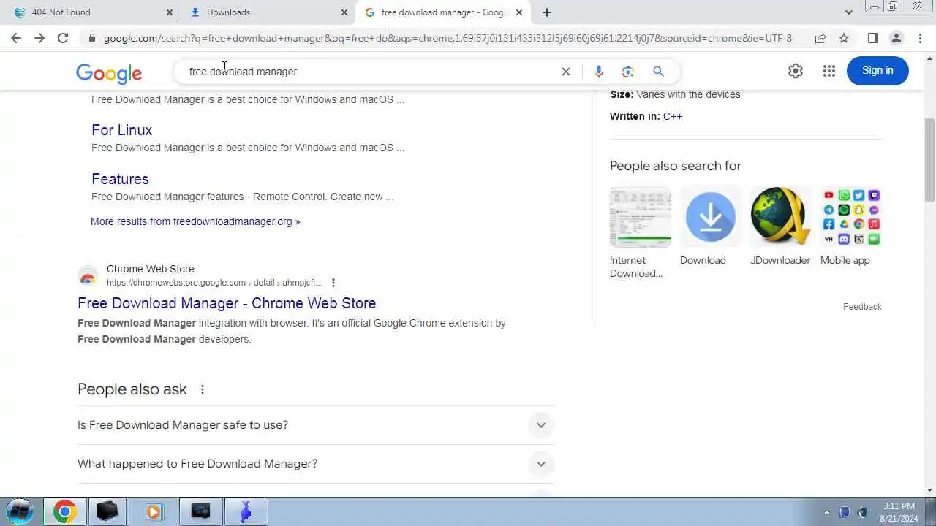Screen dimensions: 936x526
Task: Click the Google logo
Action: (109, 72)
